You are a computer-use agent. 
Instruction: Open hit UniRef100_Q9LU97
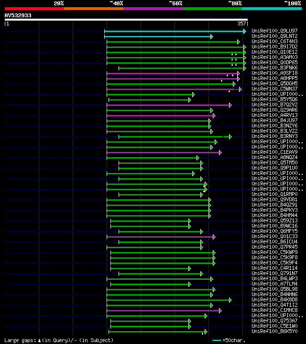pyautogui.click(x=274, y=31)
